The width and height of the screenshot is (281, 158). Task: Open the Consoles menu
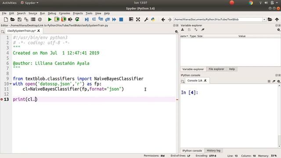[65, 13]
